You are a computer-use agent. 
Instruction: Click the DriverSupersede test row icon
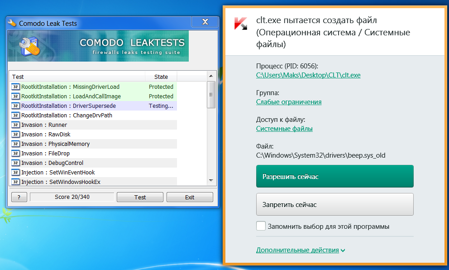(15, 106)
